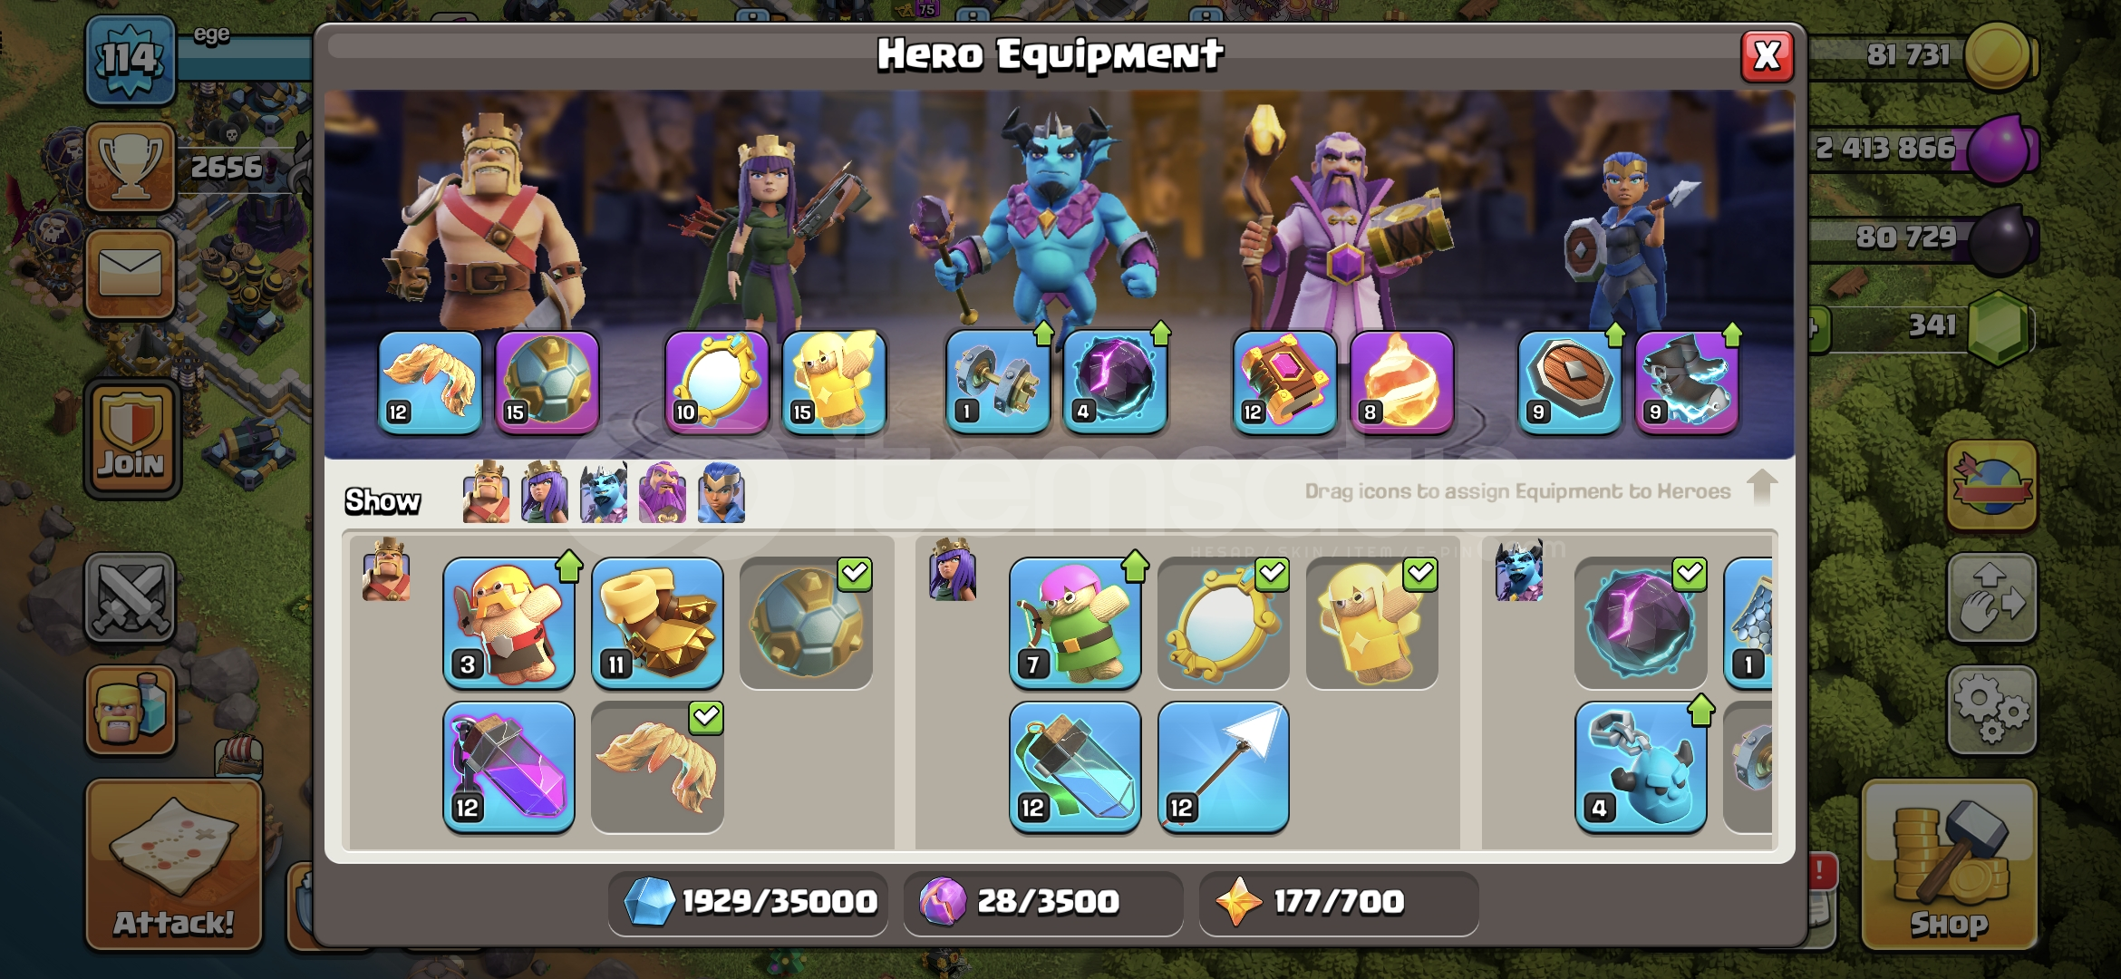Open the settings gears icon
2121x979 pixels.
tap(1991, 711)
